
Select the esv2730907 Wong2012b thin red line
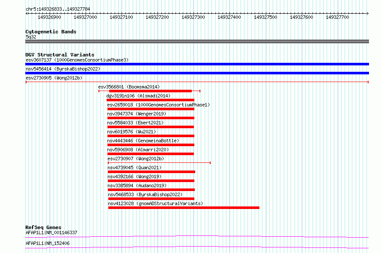[159, 163]
